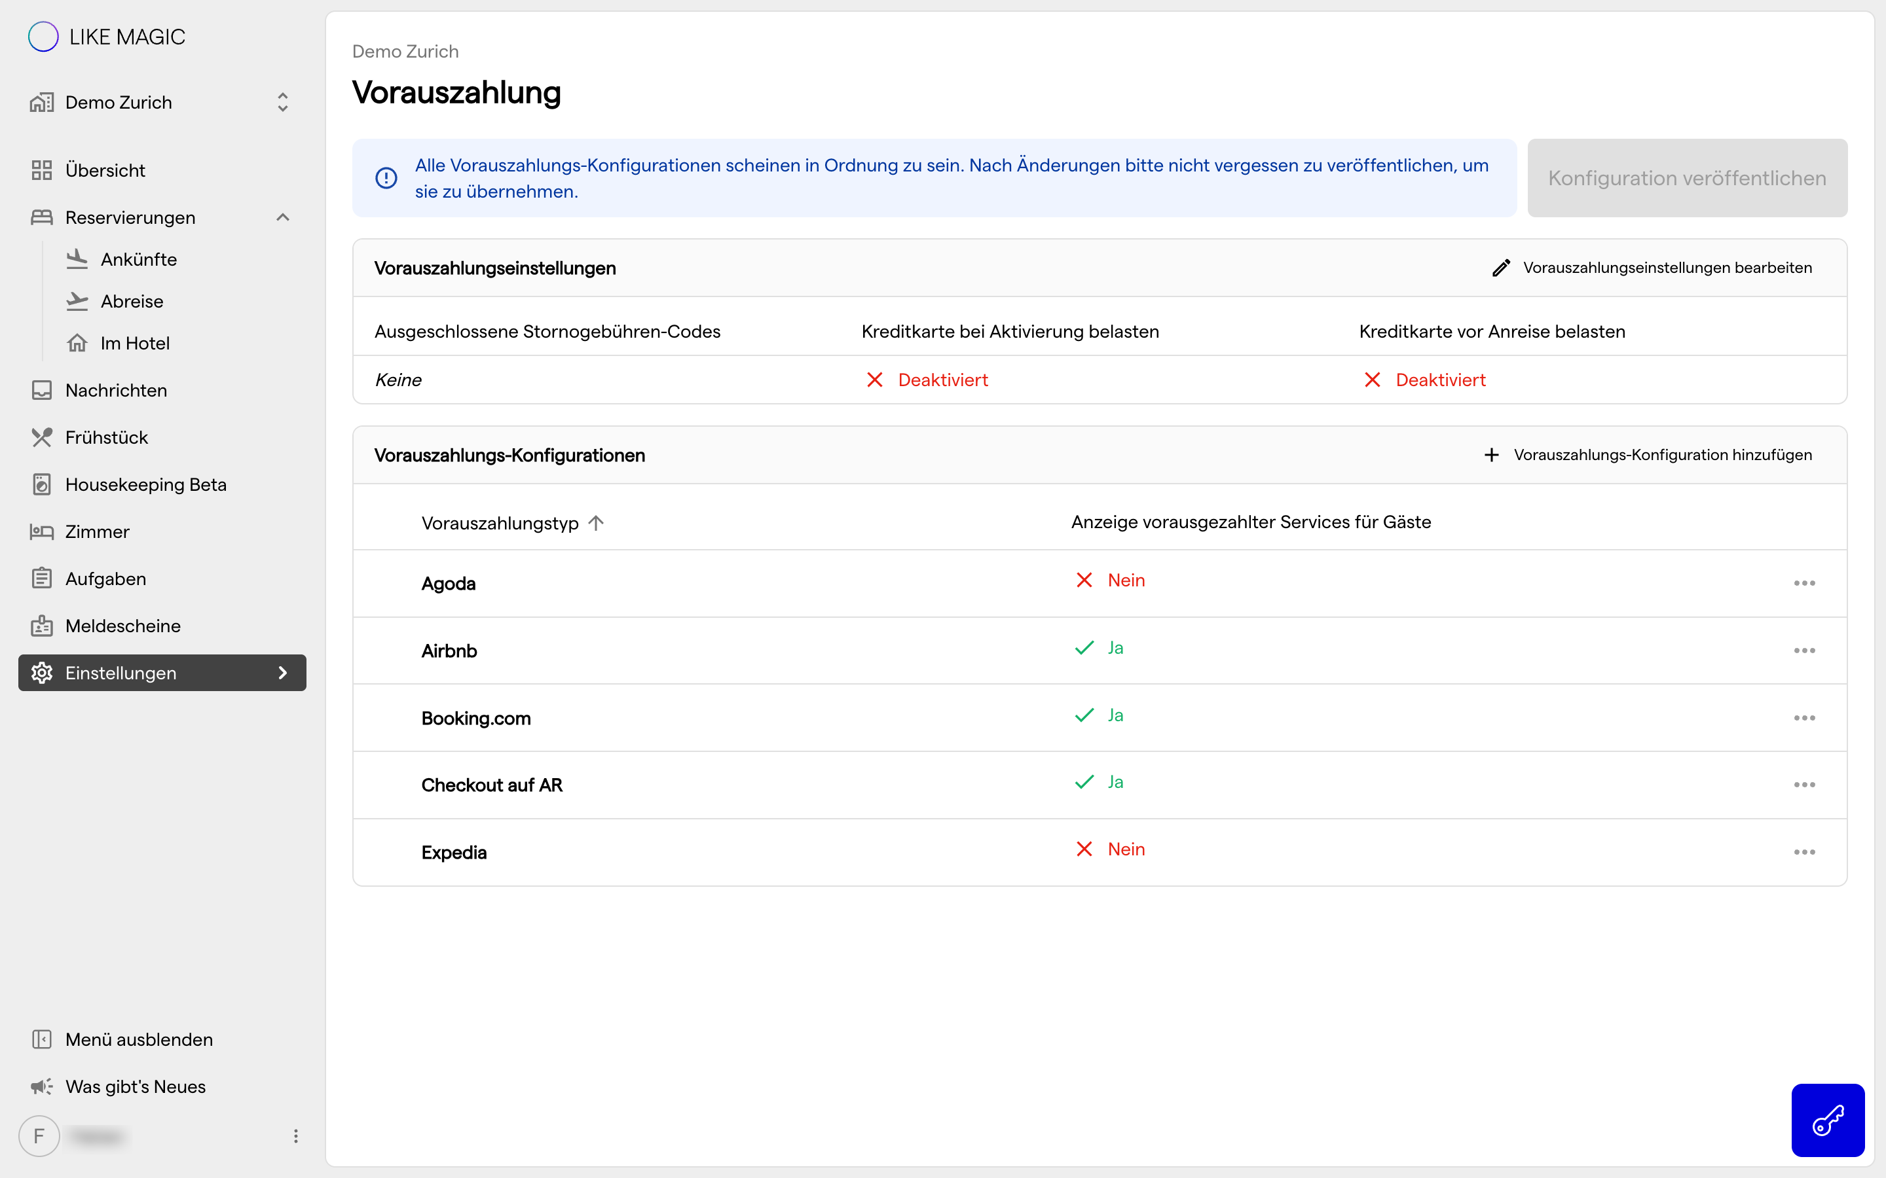
Task: Go to Ankünfte
Action: [x=139, y=259]
